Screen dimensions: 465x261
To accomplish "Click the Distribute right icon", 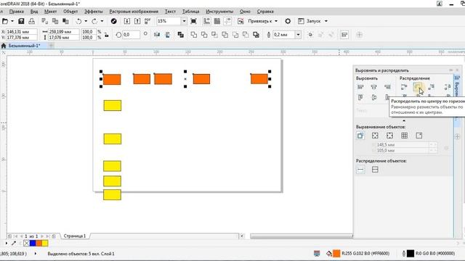I will click(x=432, y=87).
